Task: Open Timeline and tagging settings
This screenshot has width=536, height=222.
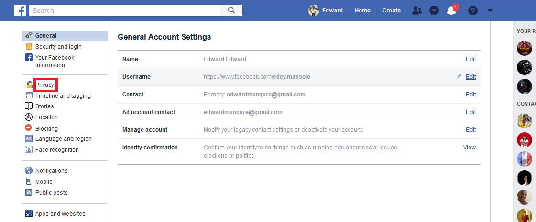Action: 63,96
